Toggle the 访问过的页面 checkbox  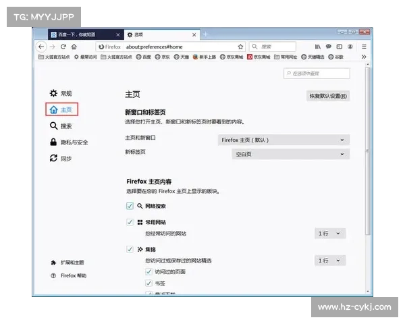pyautogui.click(x=148, y=271)
